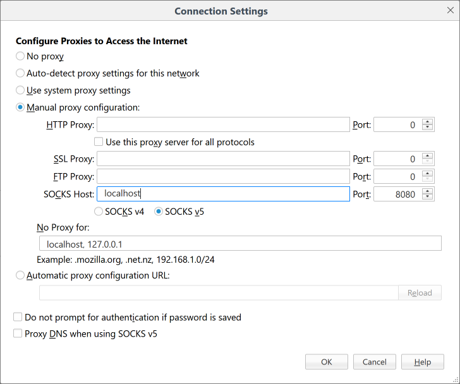The image size is (460, 384).
Task: Select the No proxy option
Action: click(x=20, y=56)
